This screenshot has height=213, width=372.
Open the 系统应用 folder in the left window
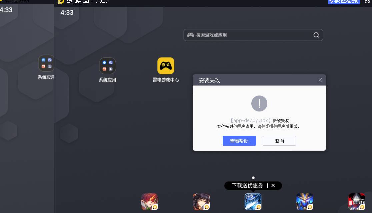(x=46, y=63)
